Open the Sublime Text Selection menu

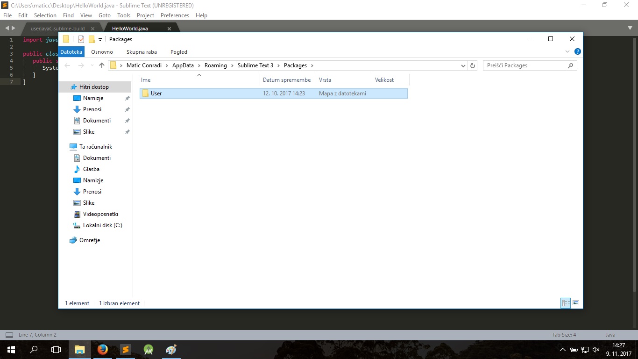tap(45, 15)
